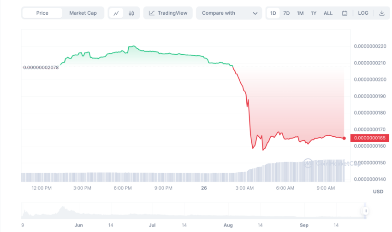Image resolution: width=392 pixels, height=232 pixels.
Task: Open the calendar date range picker
Action: pyautogui.click(x=344, y=13)
